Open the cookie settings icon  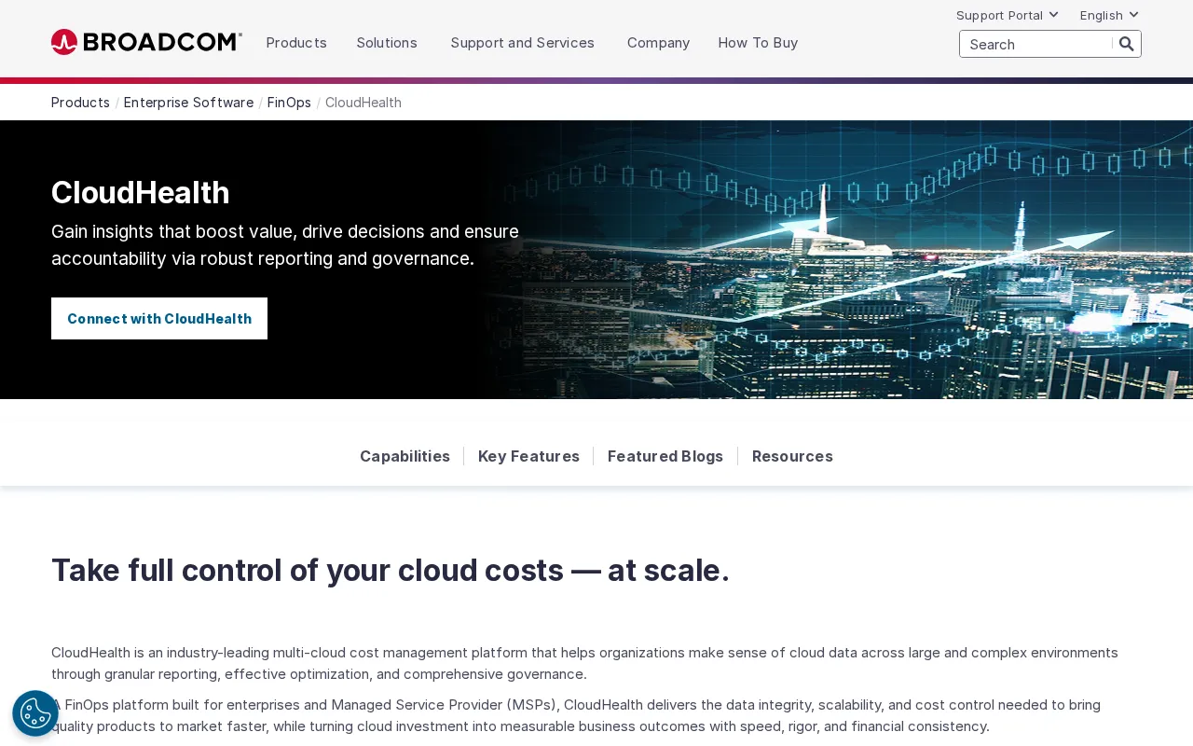tap(35, 713)
